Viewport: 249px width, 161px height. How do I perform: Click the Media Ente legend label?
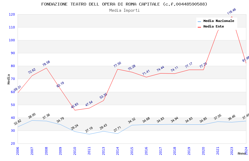point(214,26)
